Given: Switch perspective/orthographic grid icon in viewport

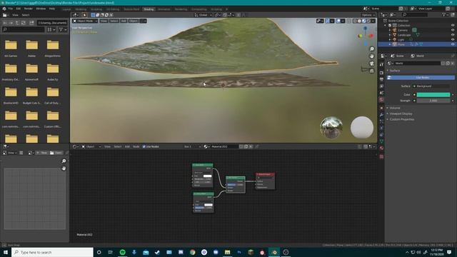Looking at the screenshot, I should click(371, 71).
